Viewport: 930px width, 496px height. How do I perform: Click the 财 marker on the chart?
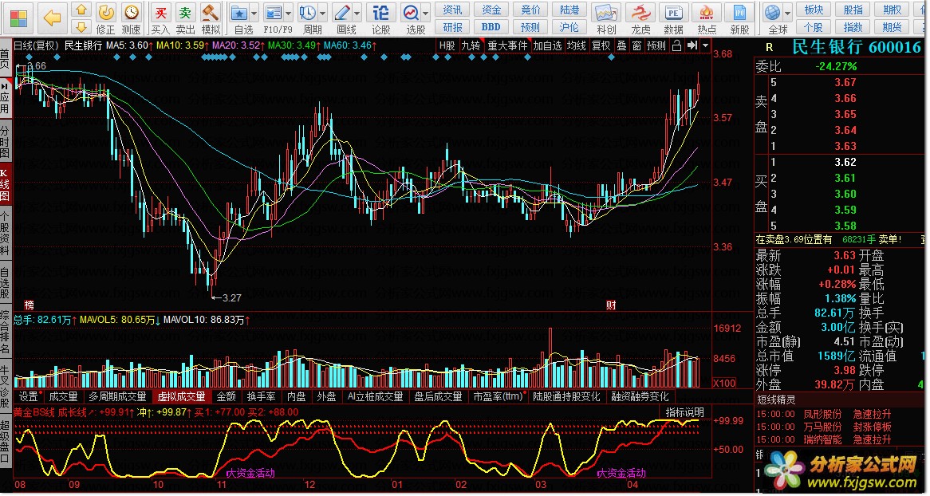pos(611,305)
